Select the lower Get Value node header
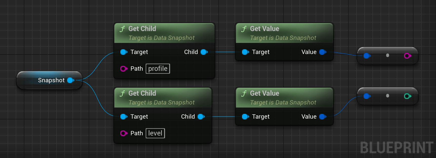The width and height of the screenshot is (436, 158). (x=285, y=98)
